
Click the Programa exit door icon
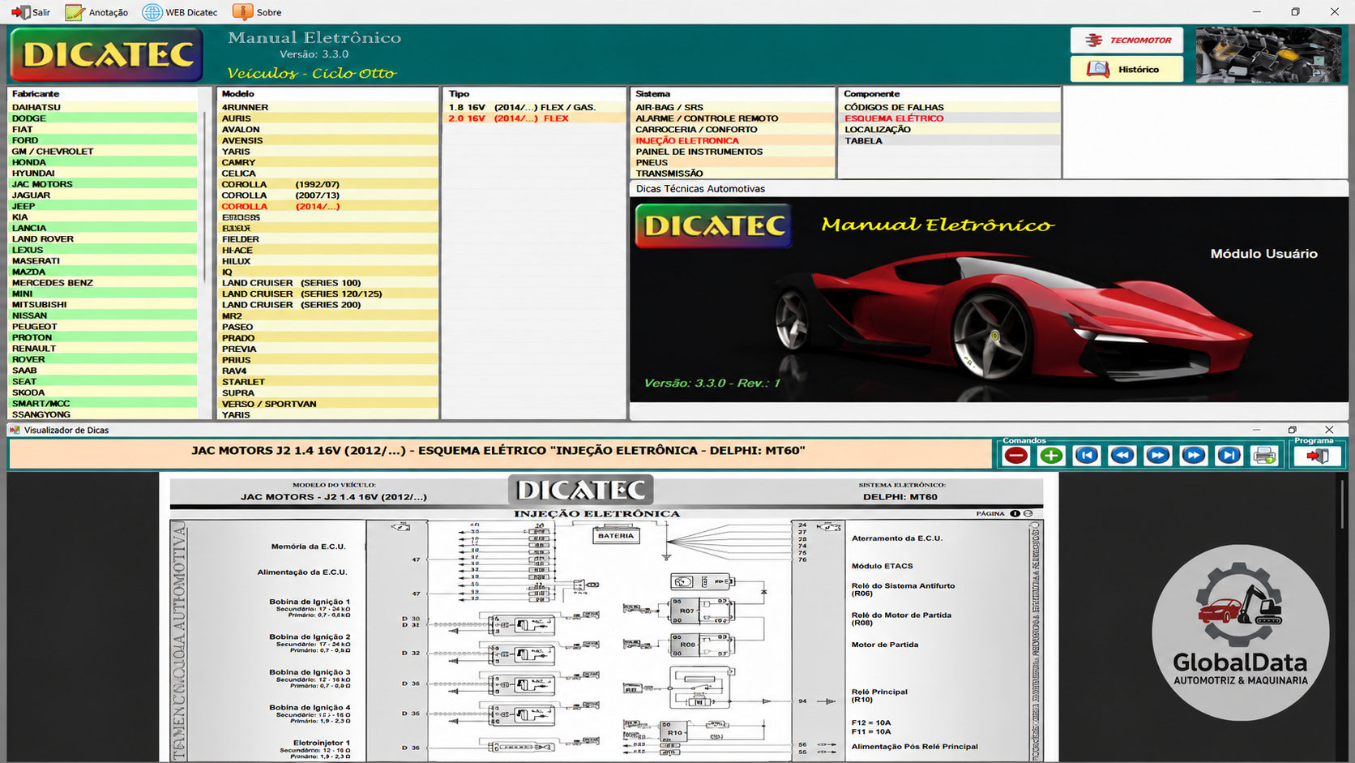tap(1317, 456)
